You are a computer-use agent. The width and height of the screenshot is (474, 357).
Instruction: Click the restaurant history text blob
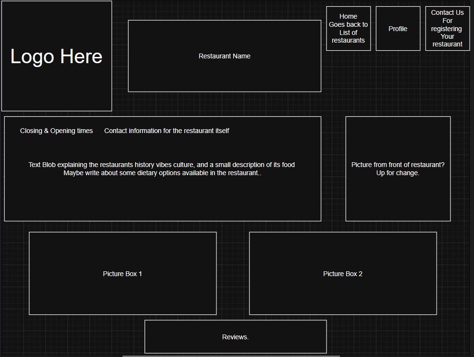click(x=161, y=164)
